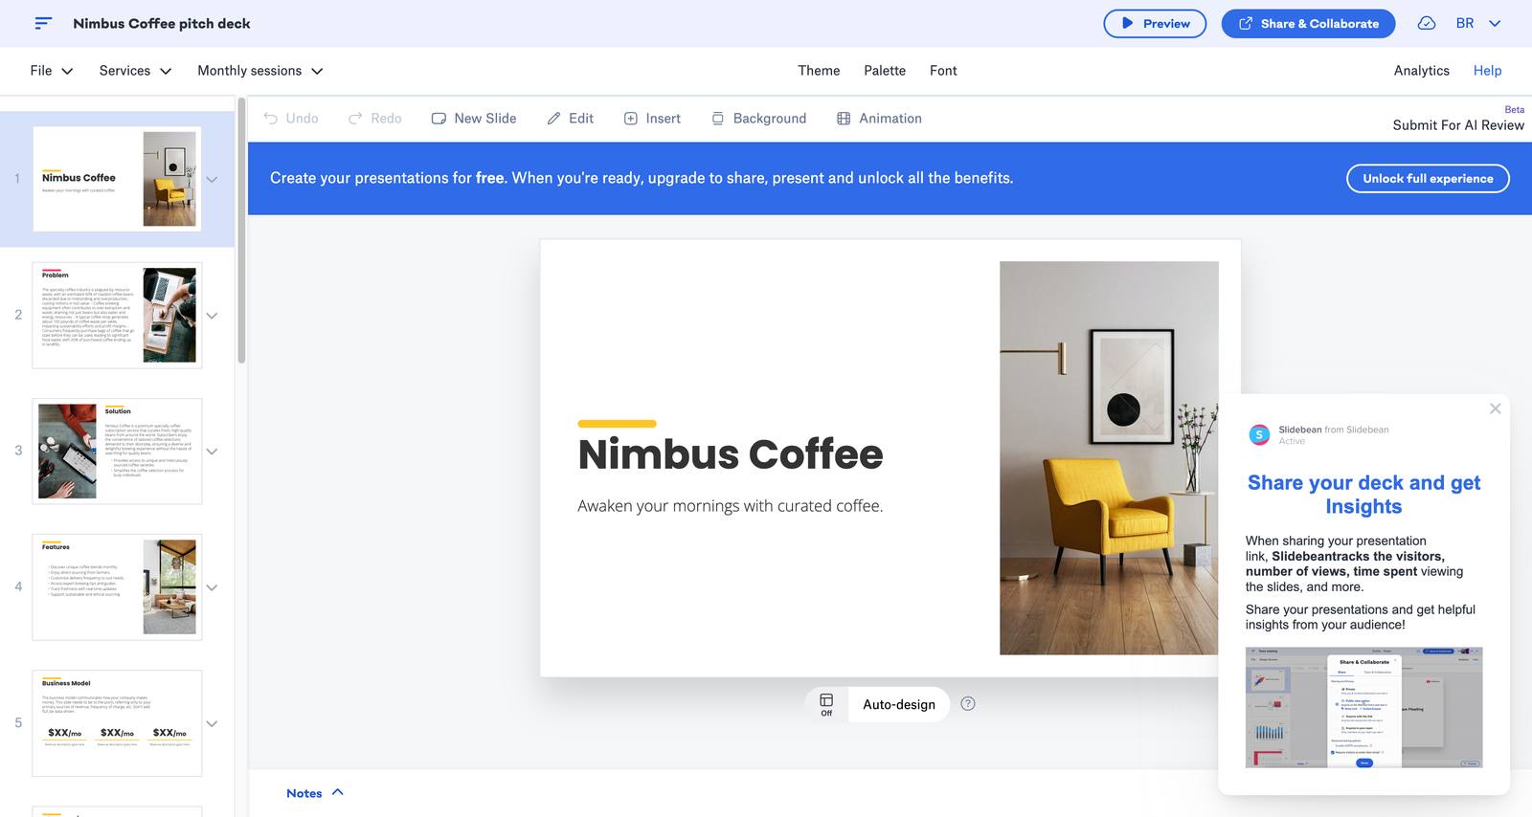Expand options chevron for slide 4
The image size is (1532, 817).
point(213,586)
